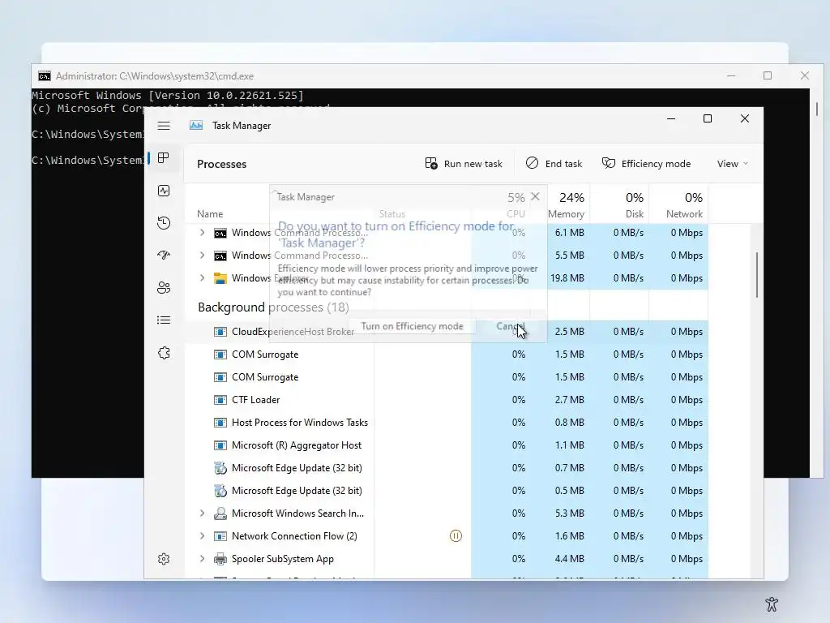The width and height of the screenshot is (830, 623).
Task: Cancel the Efficiency mode dialog
Action: coord(511,326)
